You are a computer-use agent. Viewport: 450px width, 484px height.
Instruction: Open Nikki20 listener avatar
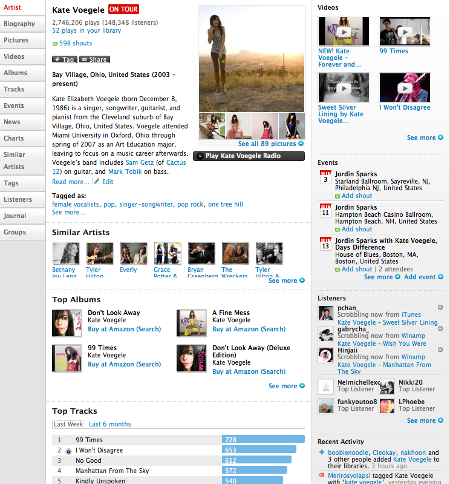[x=386, y=386]
